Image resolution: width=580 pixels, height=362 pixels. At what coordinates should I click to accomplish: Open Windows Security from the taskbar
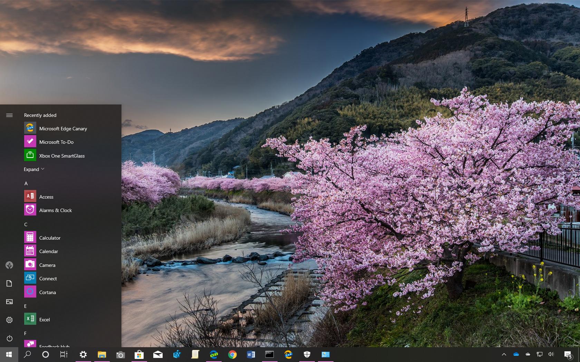tap(307, 354)
